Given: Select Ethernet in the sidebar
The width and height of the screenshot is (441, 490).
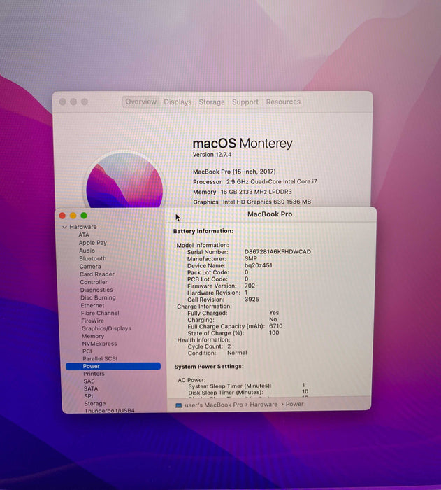Looking at the screenshot, I should 92,306.
